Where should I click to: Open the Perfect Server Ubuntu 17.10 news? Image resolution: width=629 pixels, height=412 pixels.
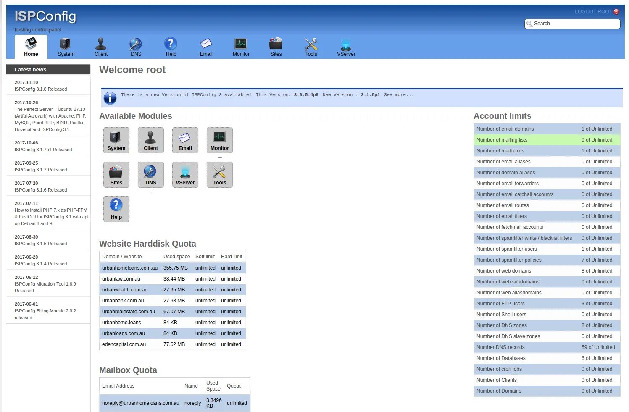pyautogui.click(x=50, y=119)
